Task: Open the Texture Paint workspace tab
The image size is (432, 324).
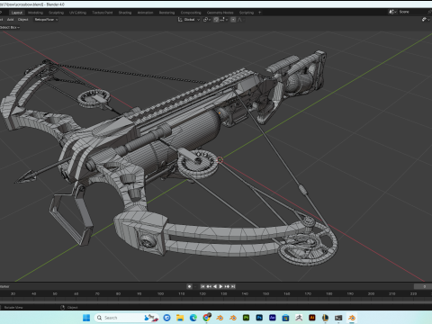Action: click(103, 13)
